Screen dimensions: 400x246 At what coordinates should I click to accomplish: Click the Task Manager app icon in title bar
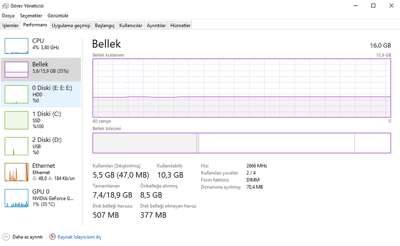click(5, 6)
